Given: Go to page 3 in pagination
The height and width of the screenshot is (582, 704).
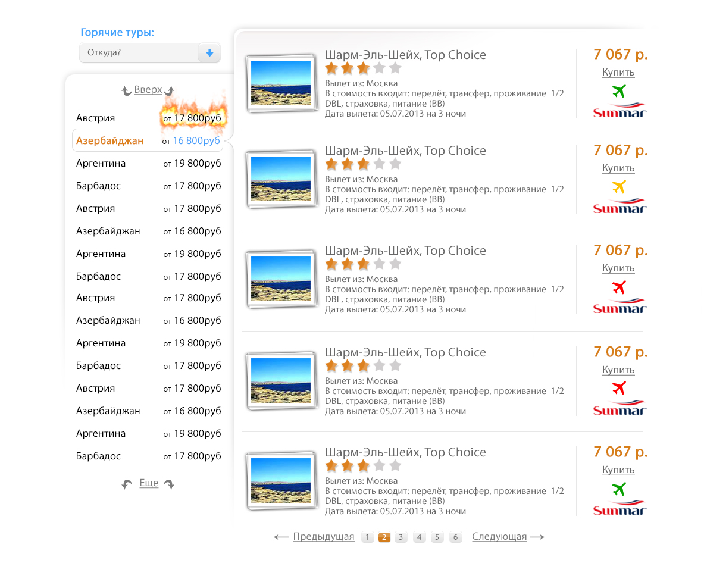Looking at the screenshot, I should pyautogui.click(x=401, y=537).
